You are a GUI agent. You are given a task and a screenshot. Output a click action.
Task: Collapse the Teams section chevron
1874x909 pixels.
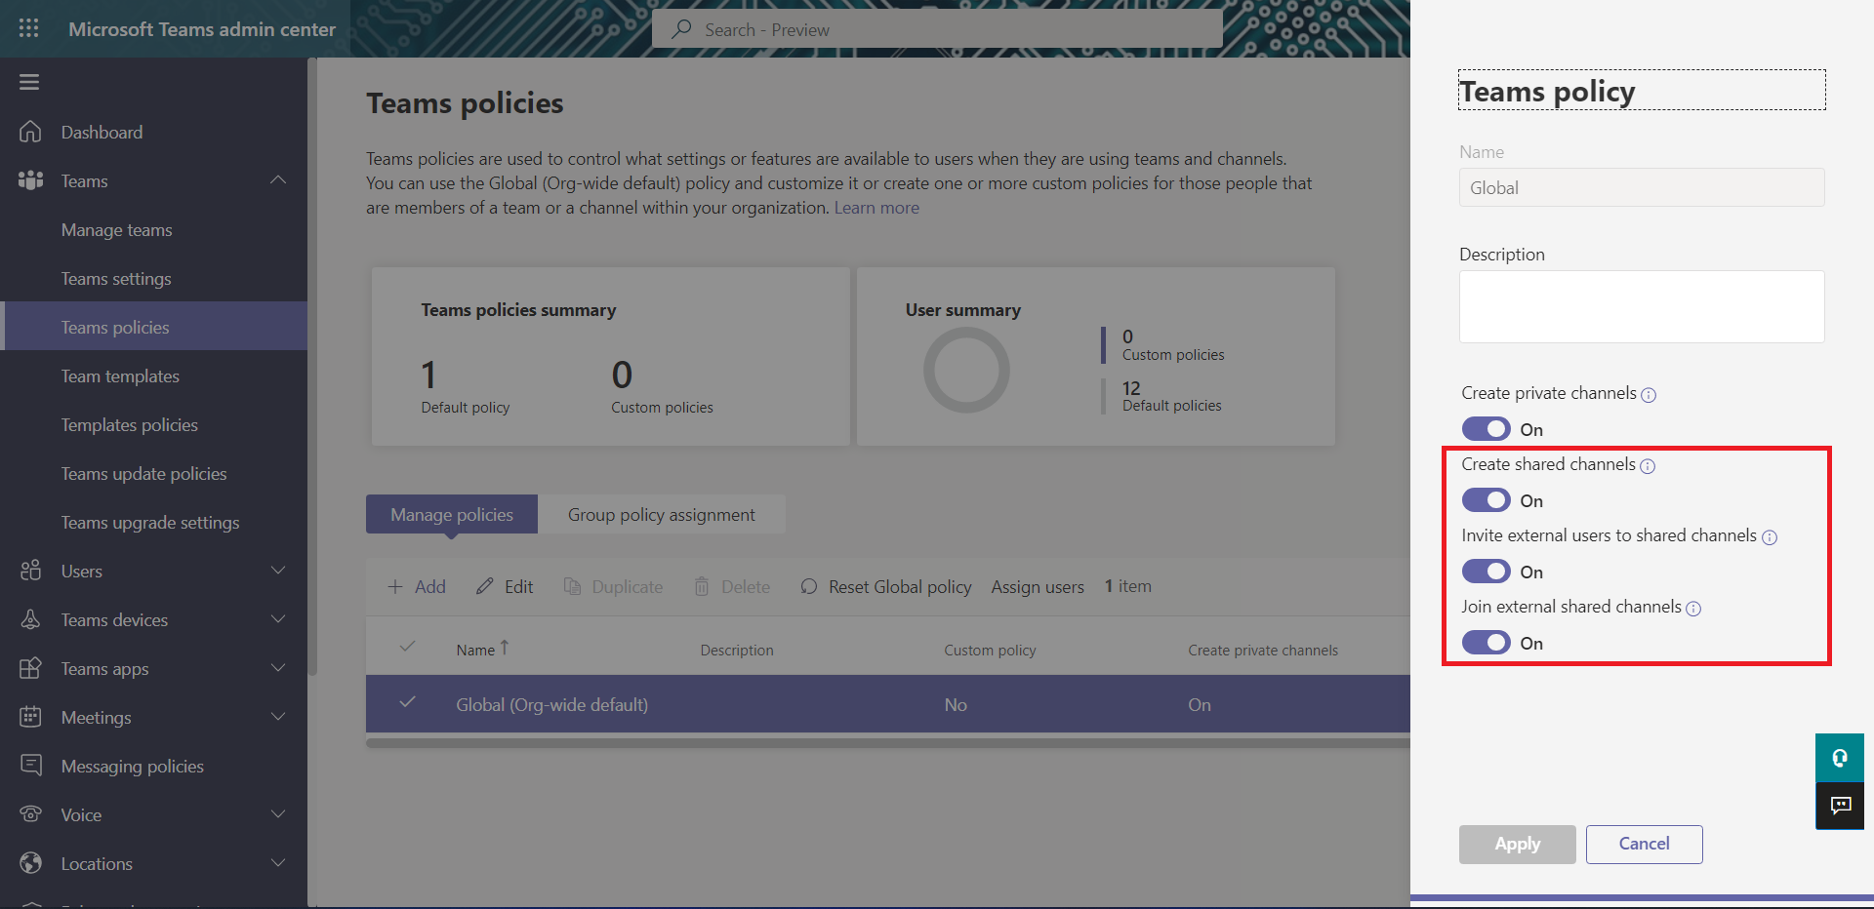click(278, 180)
